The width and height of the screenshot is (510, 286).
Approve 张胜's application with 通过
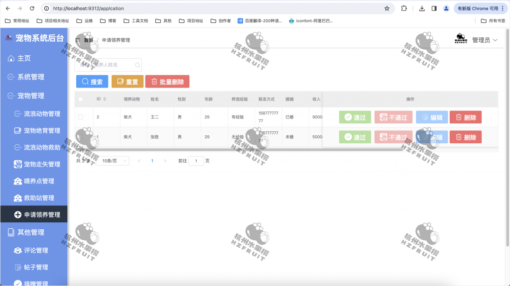click(x=355, y=137)
